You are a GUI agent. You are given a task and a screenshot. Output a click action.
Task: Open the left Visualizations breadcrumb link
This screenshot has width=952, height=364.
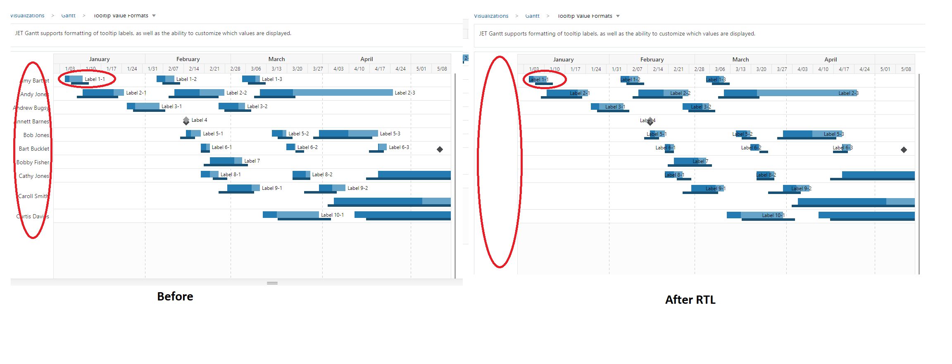pyautogui.click(x=27, y=16)
